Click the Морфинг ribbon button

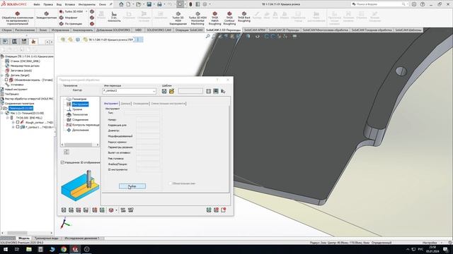69,18
